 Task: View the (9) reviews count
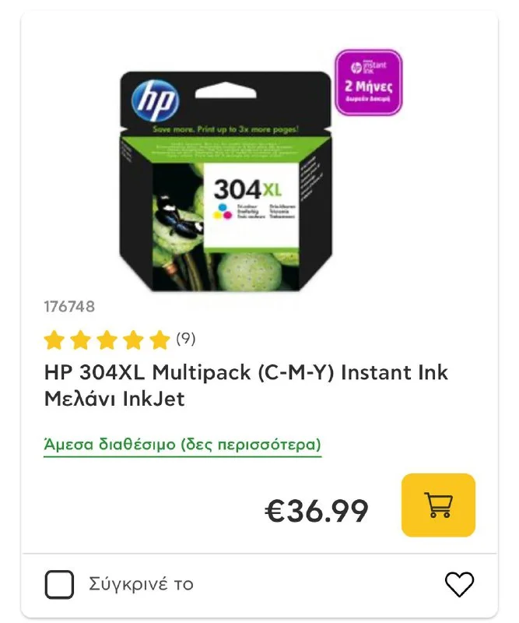coord(186,339)
